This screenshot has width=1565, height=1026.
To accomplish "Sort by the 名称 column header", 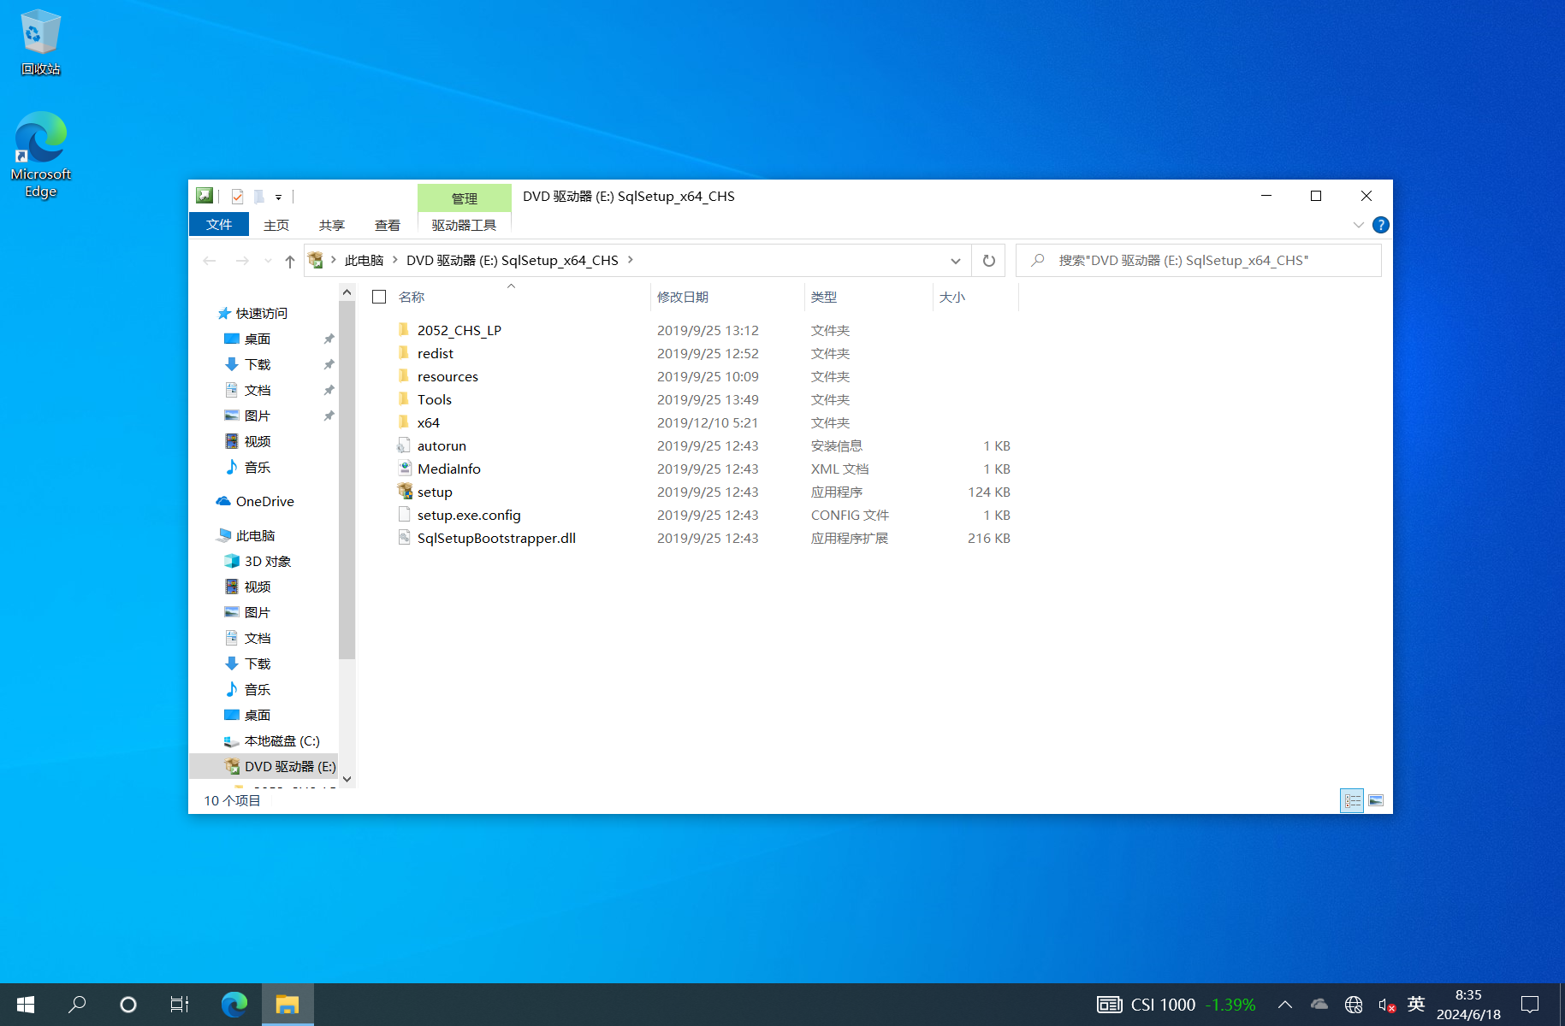I will click(x=411, y=297).
